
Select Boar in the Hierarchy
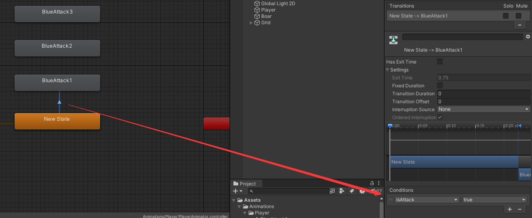[x=266, y=16]
